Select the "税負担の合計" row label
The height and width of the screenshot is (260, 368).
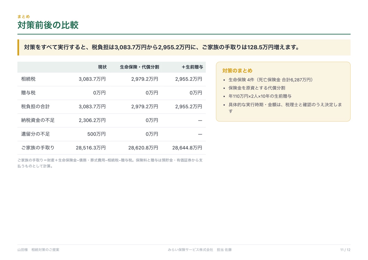35,106
